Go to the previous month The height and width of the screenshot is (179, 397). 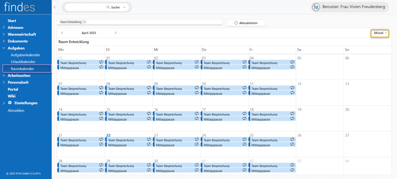(62, 33)
